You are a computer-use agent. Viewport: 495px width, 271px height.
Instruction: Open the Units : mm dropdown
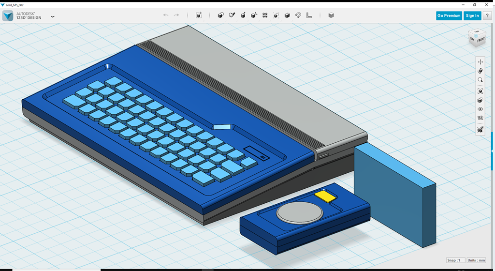pyautogui.click(x=477, y=260)
